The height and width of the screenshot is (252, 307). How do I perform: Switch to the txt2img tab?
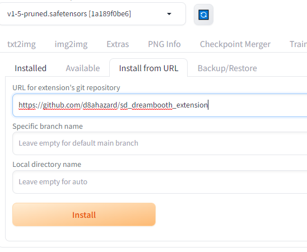[x=21, y=44]
